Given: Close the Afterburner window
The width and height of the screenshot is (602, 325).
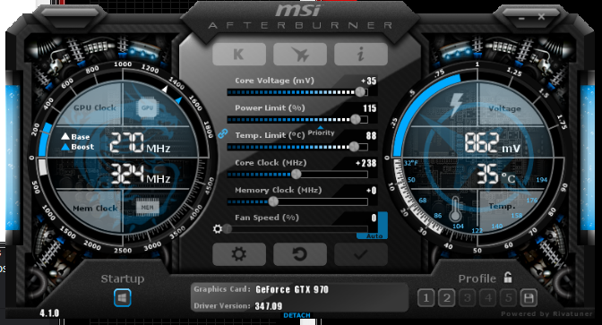Looking at the screenshot, I should pyautogui.click(x=541, y=16).
